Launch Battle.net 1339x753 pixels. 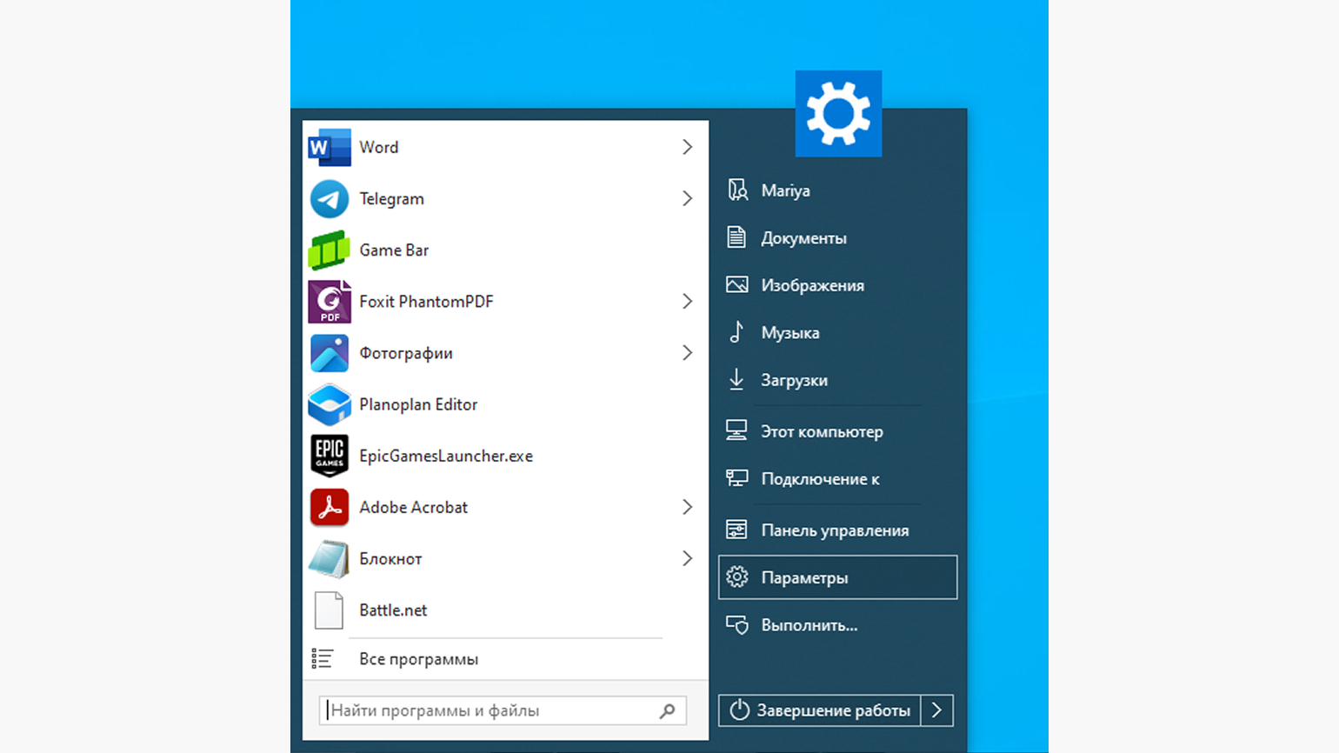[x=393, y=610]
